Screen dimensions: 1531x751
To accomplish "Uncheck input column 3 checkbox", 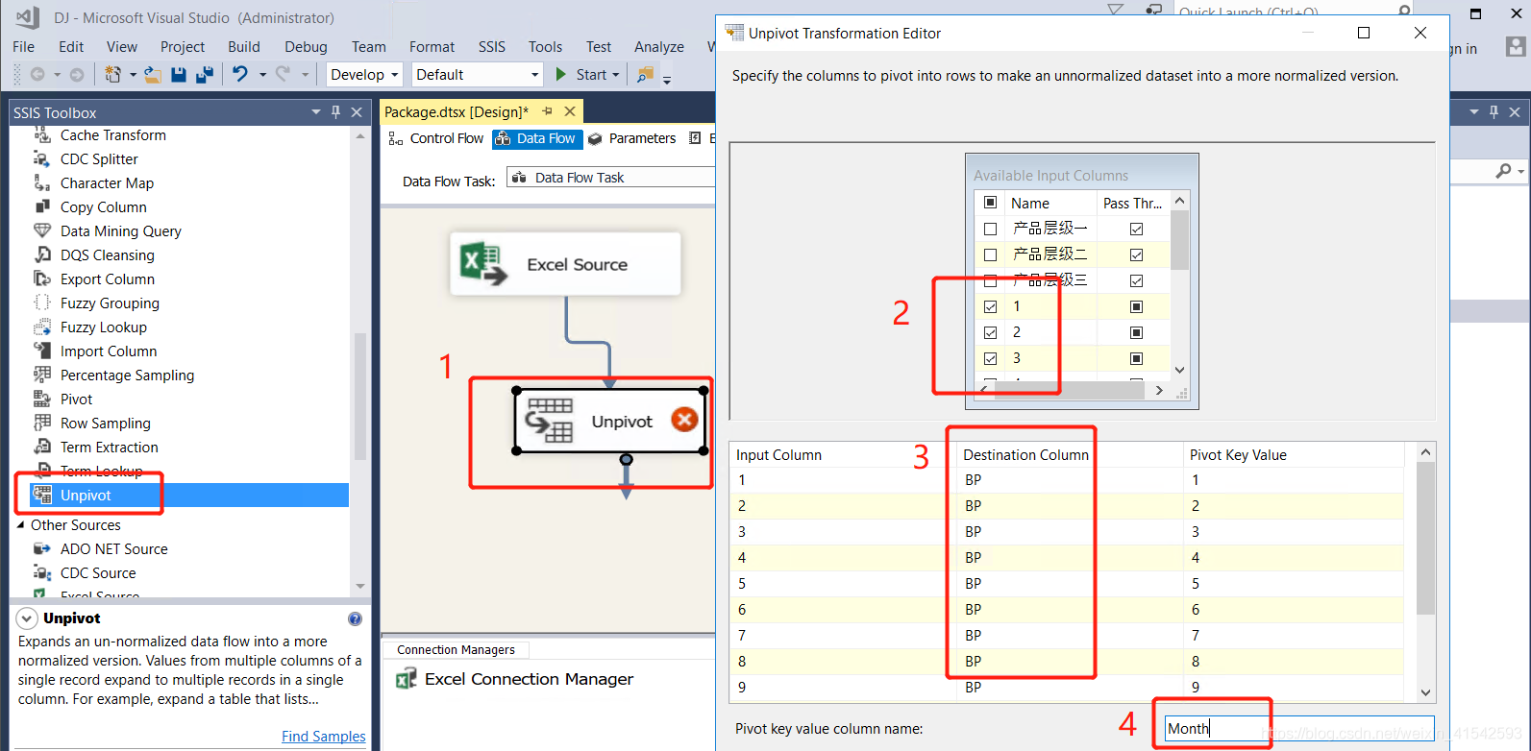I will tap(990, 358).
